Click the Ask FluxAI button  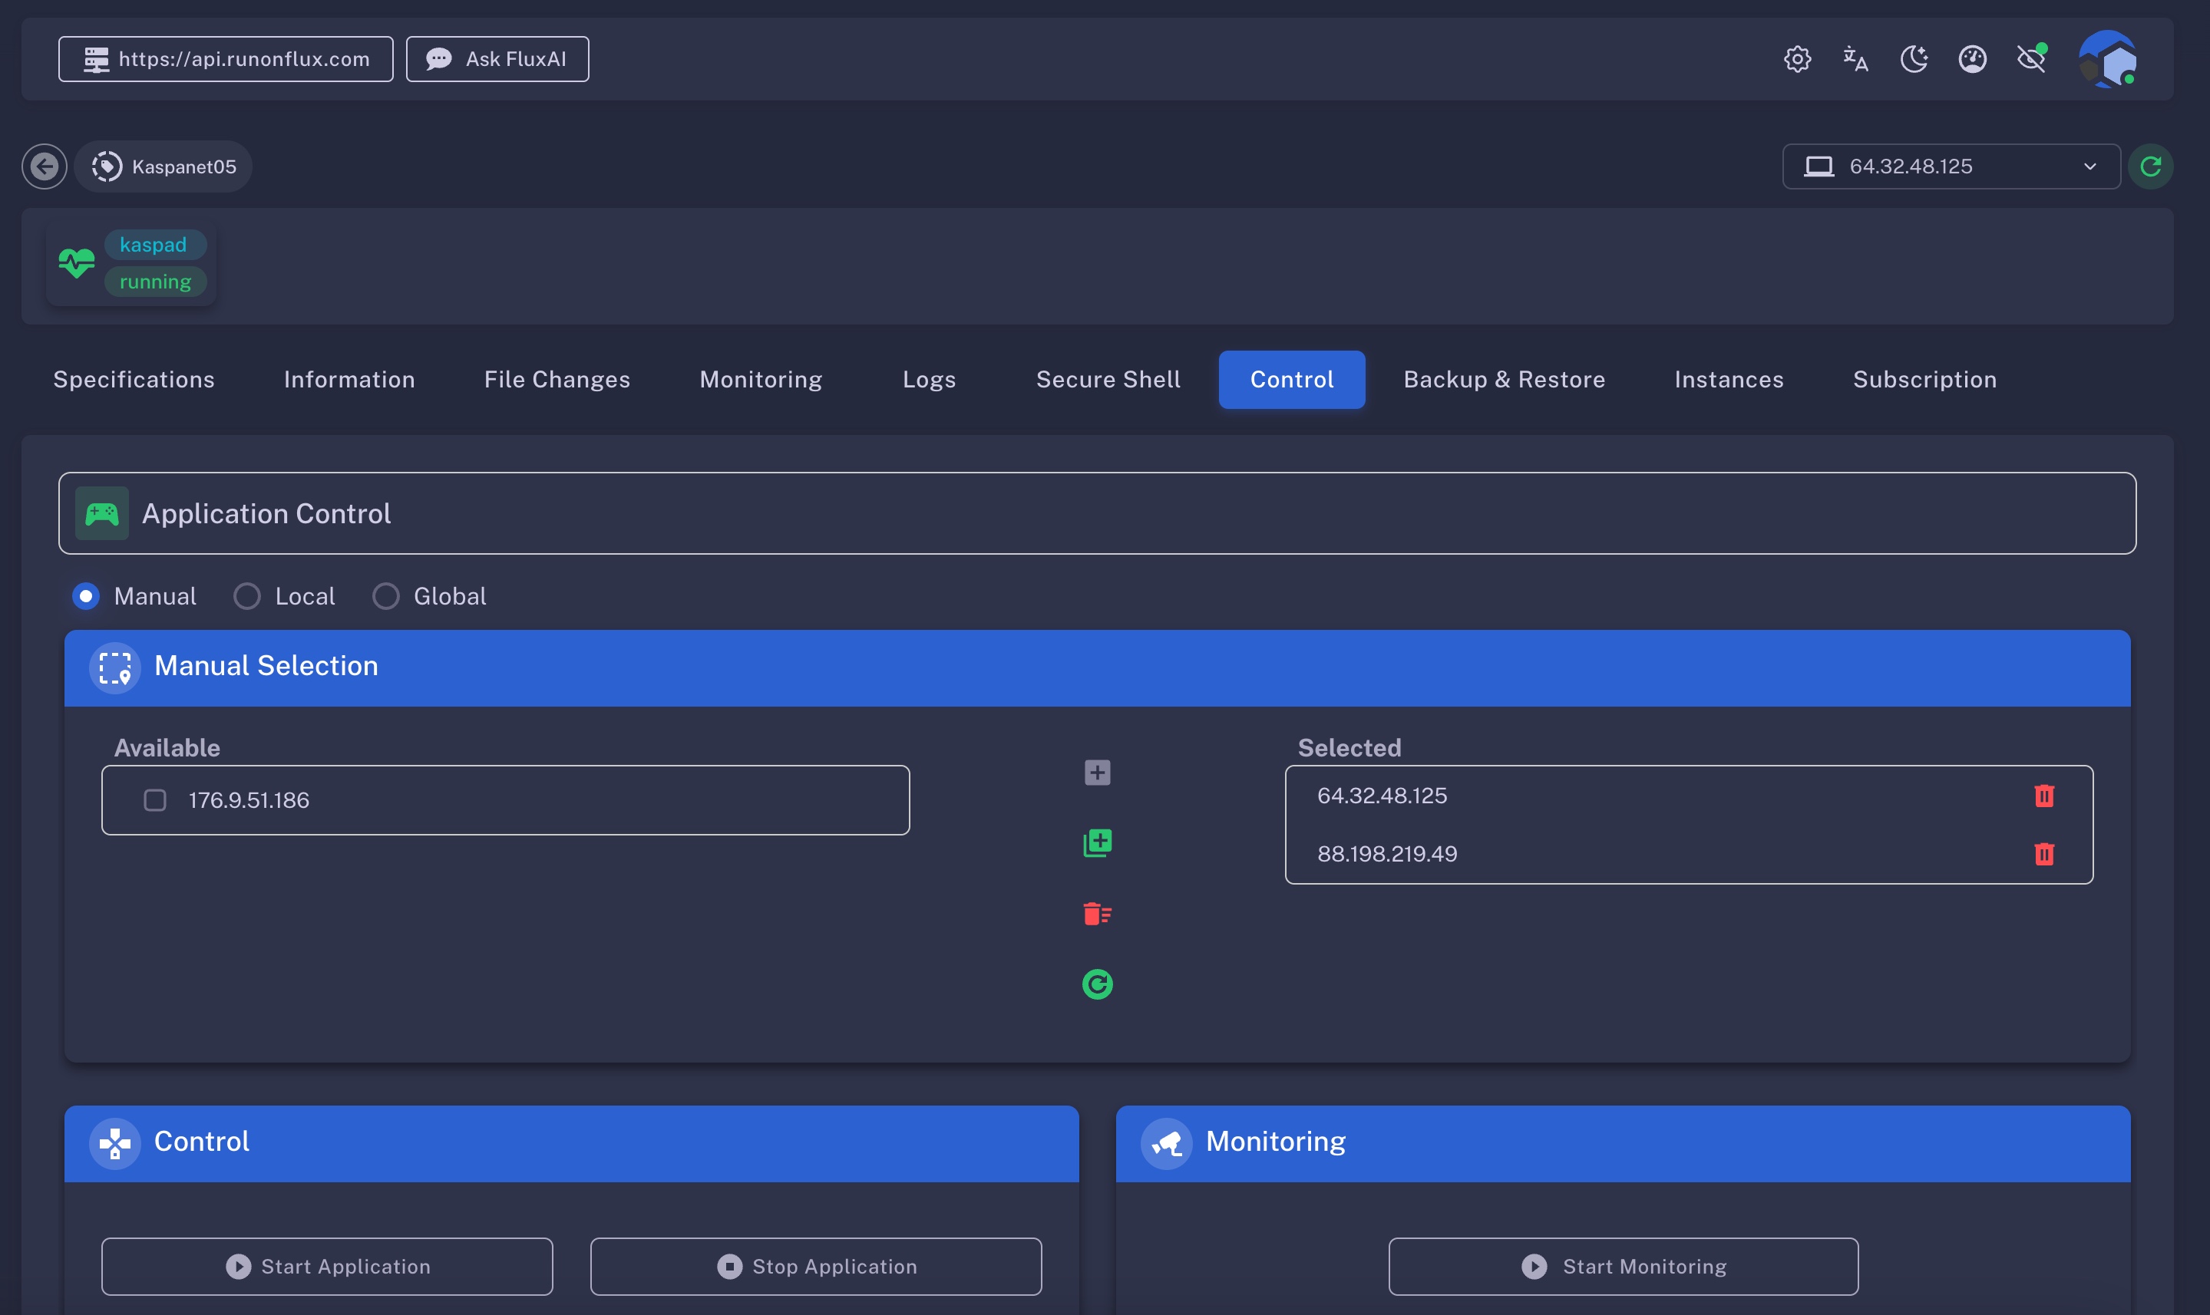497,59
